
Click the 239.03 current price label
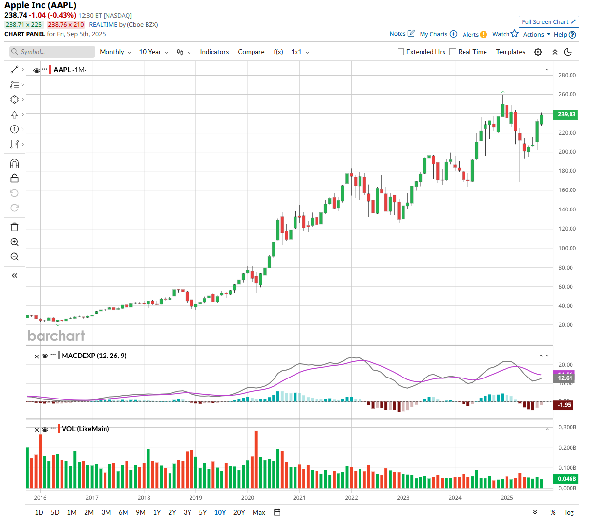click(x=565, y=114)
